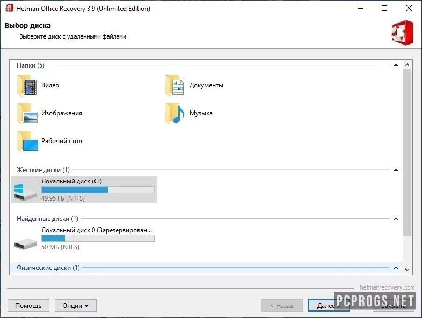The image size is (422, 318).
Task: Collapse the Физические диски (1) section
Action: click(x=396, y=268)
